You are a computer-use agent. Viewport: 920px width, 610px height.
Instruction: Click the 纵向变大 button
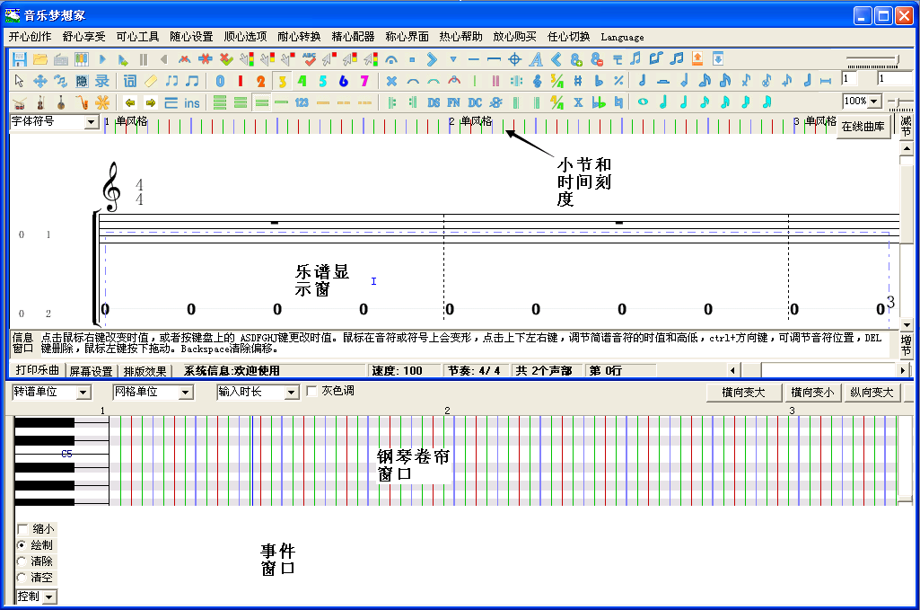tap(872, 393)
